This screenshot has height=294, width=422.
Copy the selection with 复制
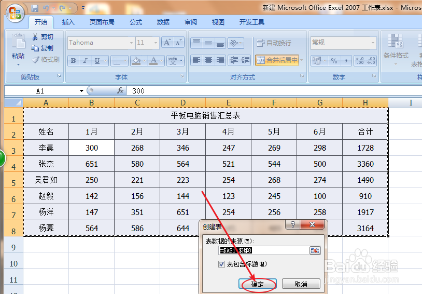click(43, 48)
